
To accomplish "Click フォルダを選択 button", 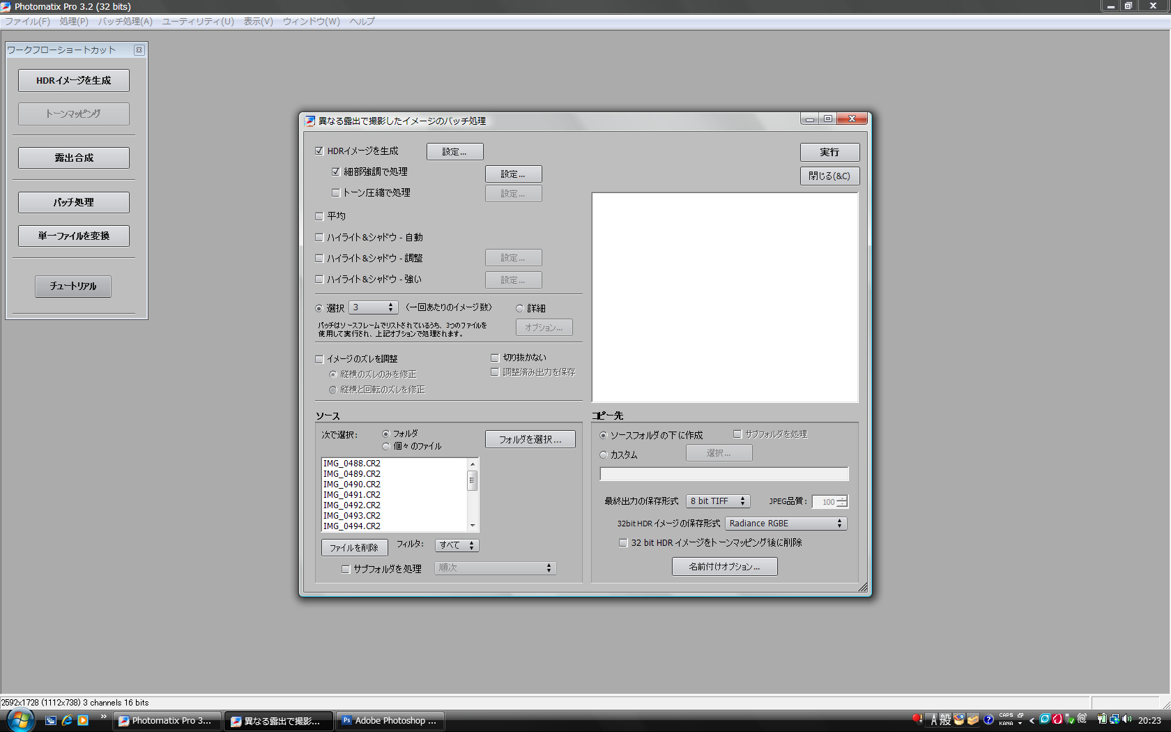I will [530, 439].
